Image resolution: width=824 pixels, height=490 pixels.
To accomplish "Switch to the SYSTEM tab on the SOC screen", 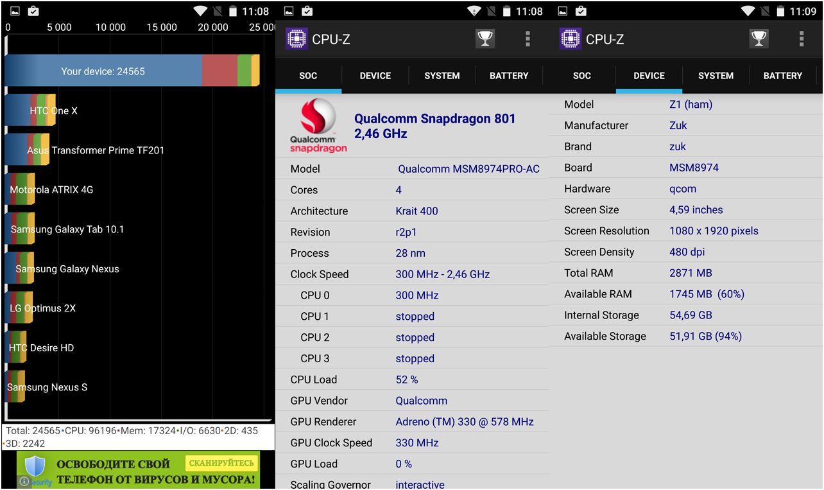I will tap(442, 76).
